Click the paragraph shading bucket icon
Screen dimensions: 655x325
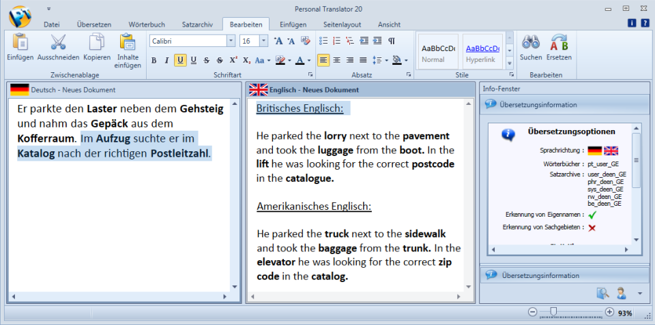click(x=397, y=61)
